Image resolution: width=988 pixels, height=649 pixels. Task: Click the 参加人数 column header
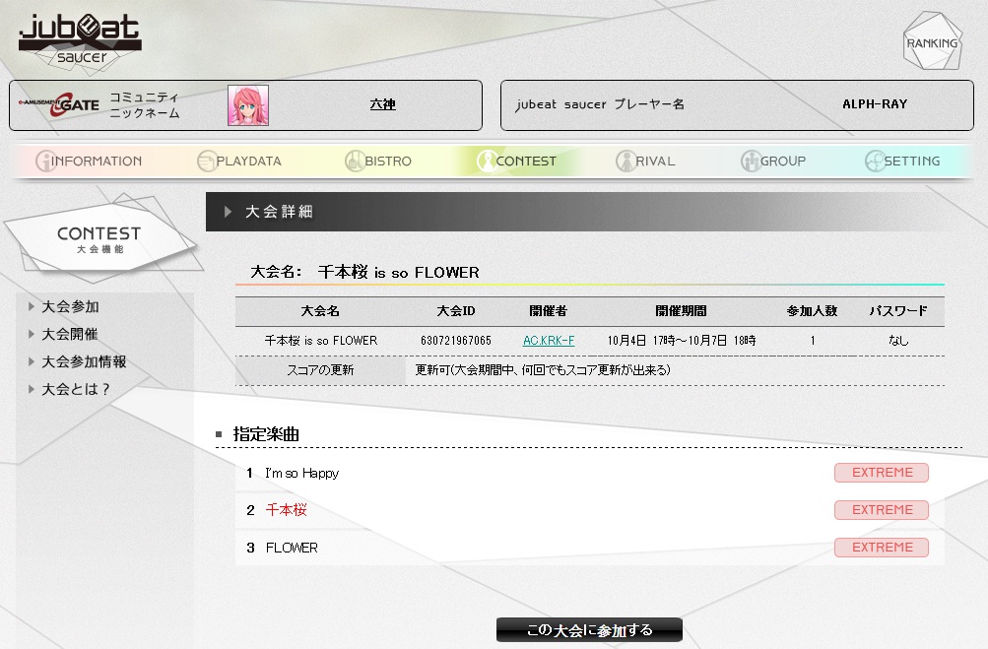813,310
